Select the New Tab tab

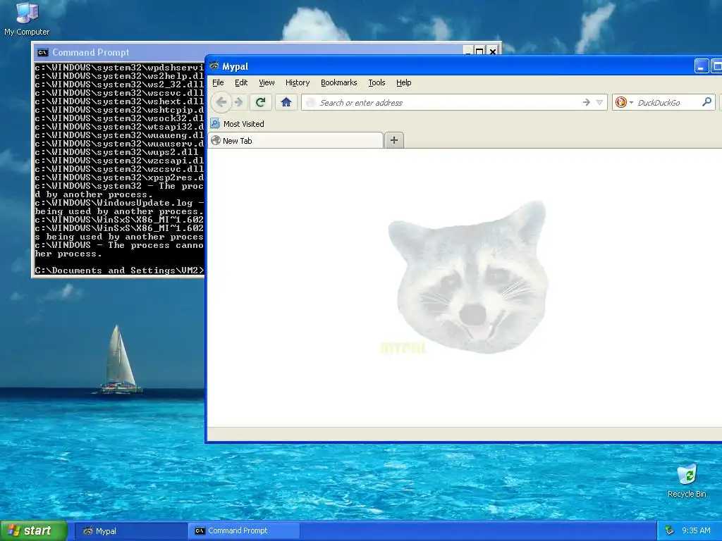[295, 141]
